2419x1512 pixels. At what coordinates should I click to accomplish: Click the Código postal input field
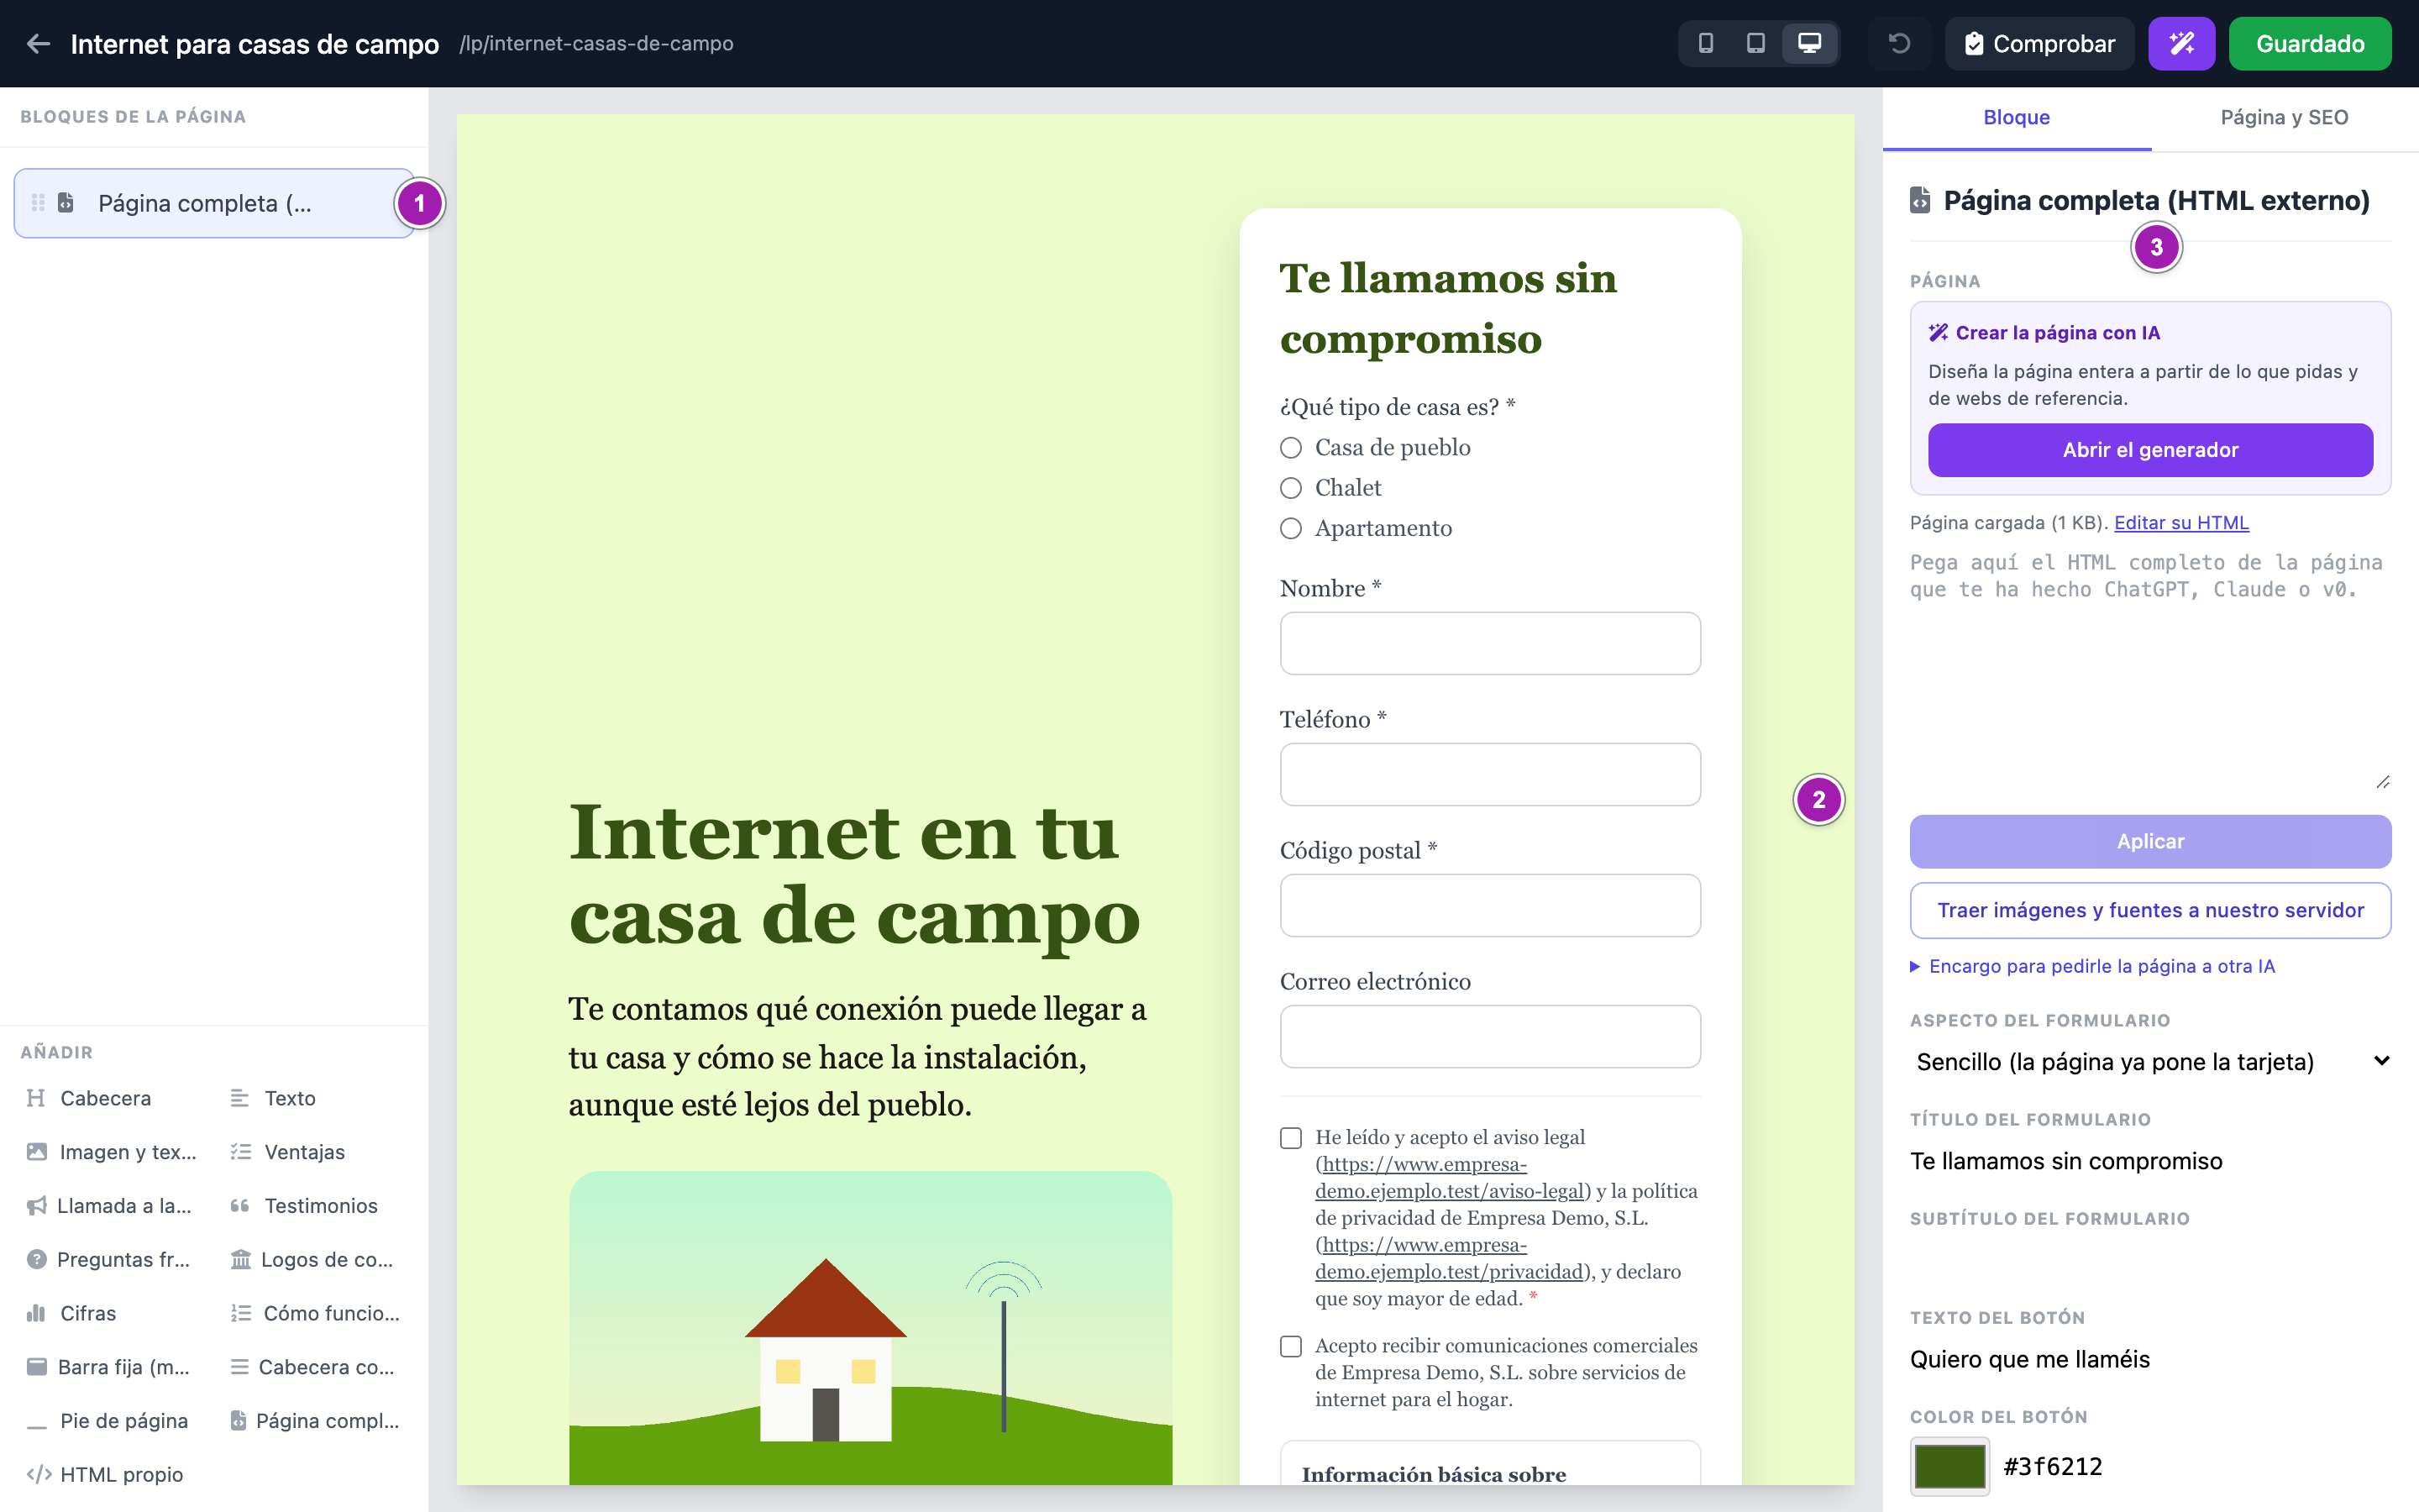click(x=1489, y=905)
